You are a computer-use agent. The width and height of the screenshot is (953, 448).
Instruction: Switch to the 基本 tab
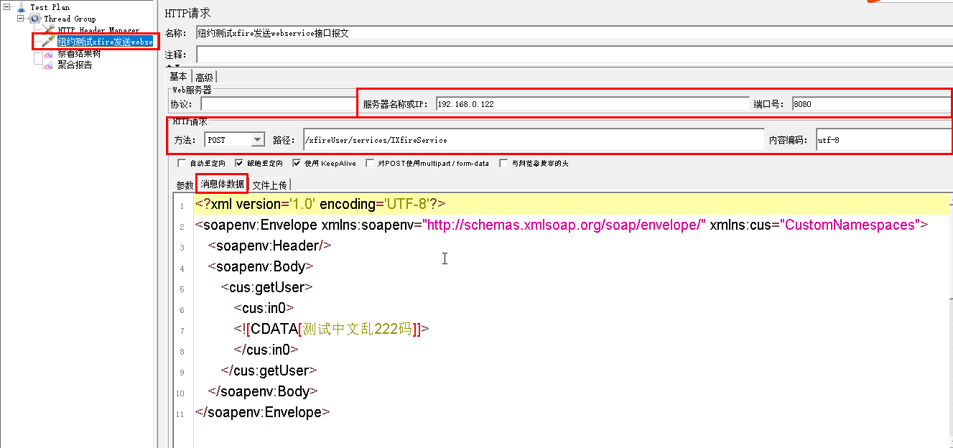[178, 77]
